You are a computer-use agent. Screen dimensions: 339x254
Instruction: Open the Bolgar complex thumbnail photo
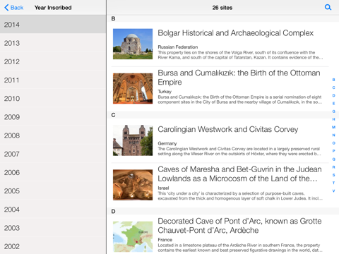tap(133, 44)
